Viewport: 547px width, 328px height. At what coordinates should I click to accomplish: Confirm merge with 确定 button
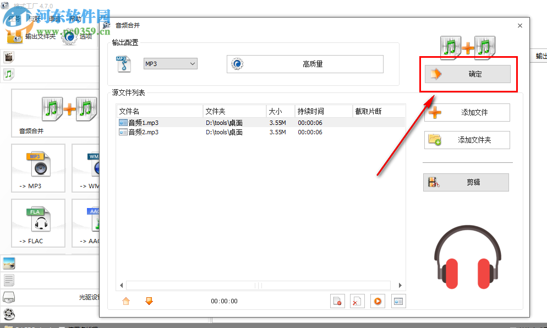click(x=468, y=74)
